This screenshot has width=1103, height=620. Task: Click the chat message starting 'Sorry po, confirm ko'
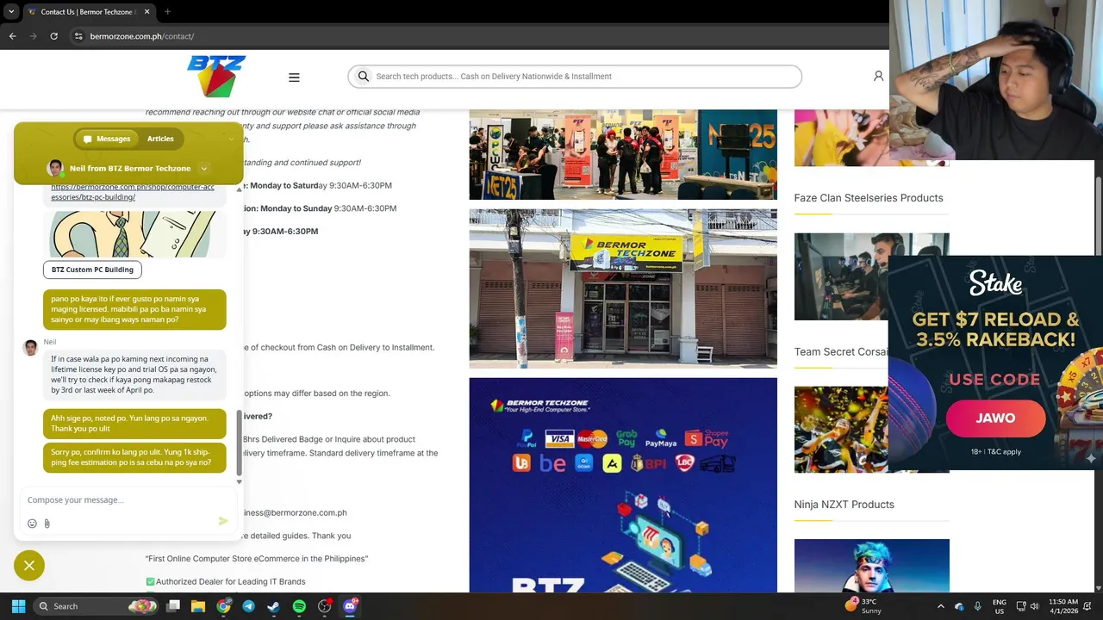(x=134, y=456)
